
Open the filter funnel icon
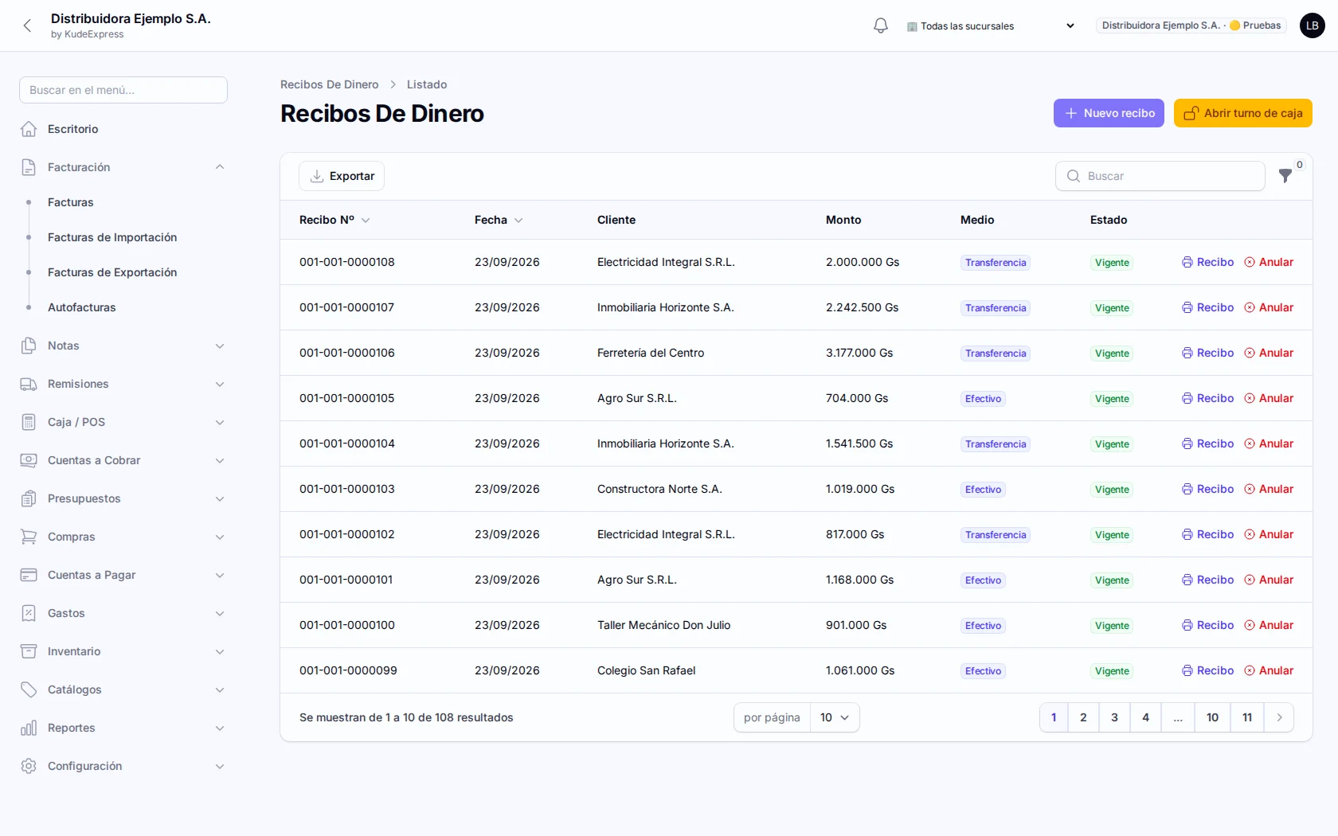point(1285,176)
